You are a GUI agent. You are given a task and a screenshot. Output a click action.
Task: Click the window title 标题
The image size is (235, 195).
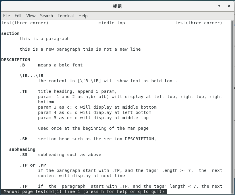point(117,6)
